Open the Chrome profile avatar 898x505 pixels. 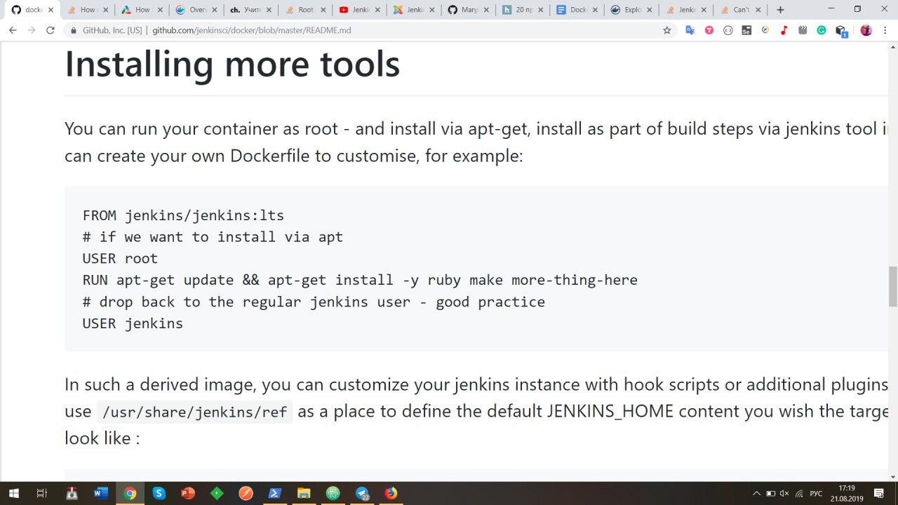tap(866, 30)
